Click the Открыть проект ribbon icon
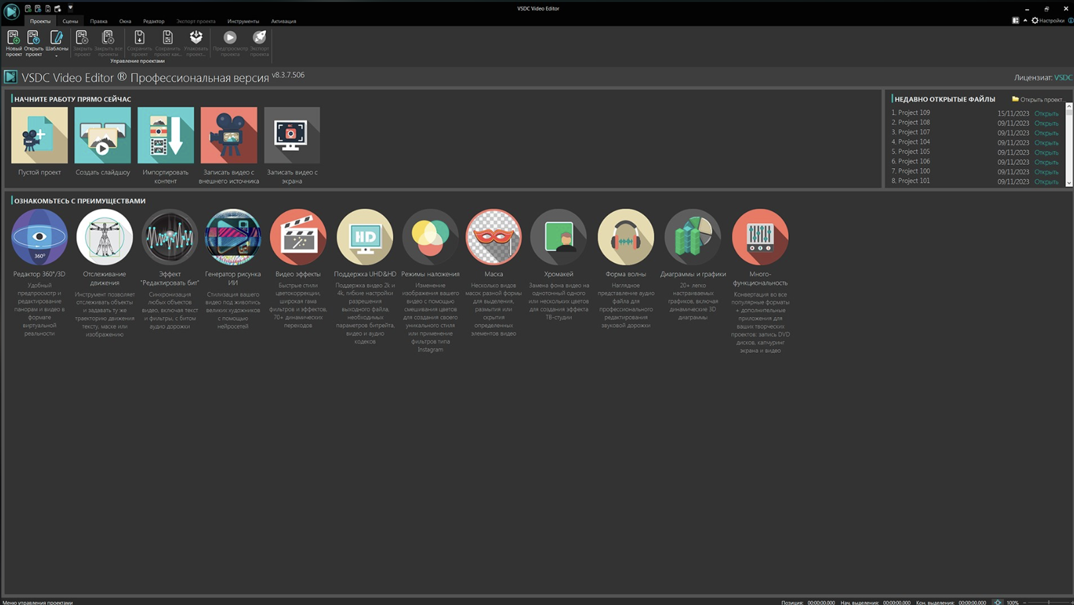The width and height of the screenshot is (1074, 605). tap(34, 43)
